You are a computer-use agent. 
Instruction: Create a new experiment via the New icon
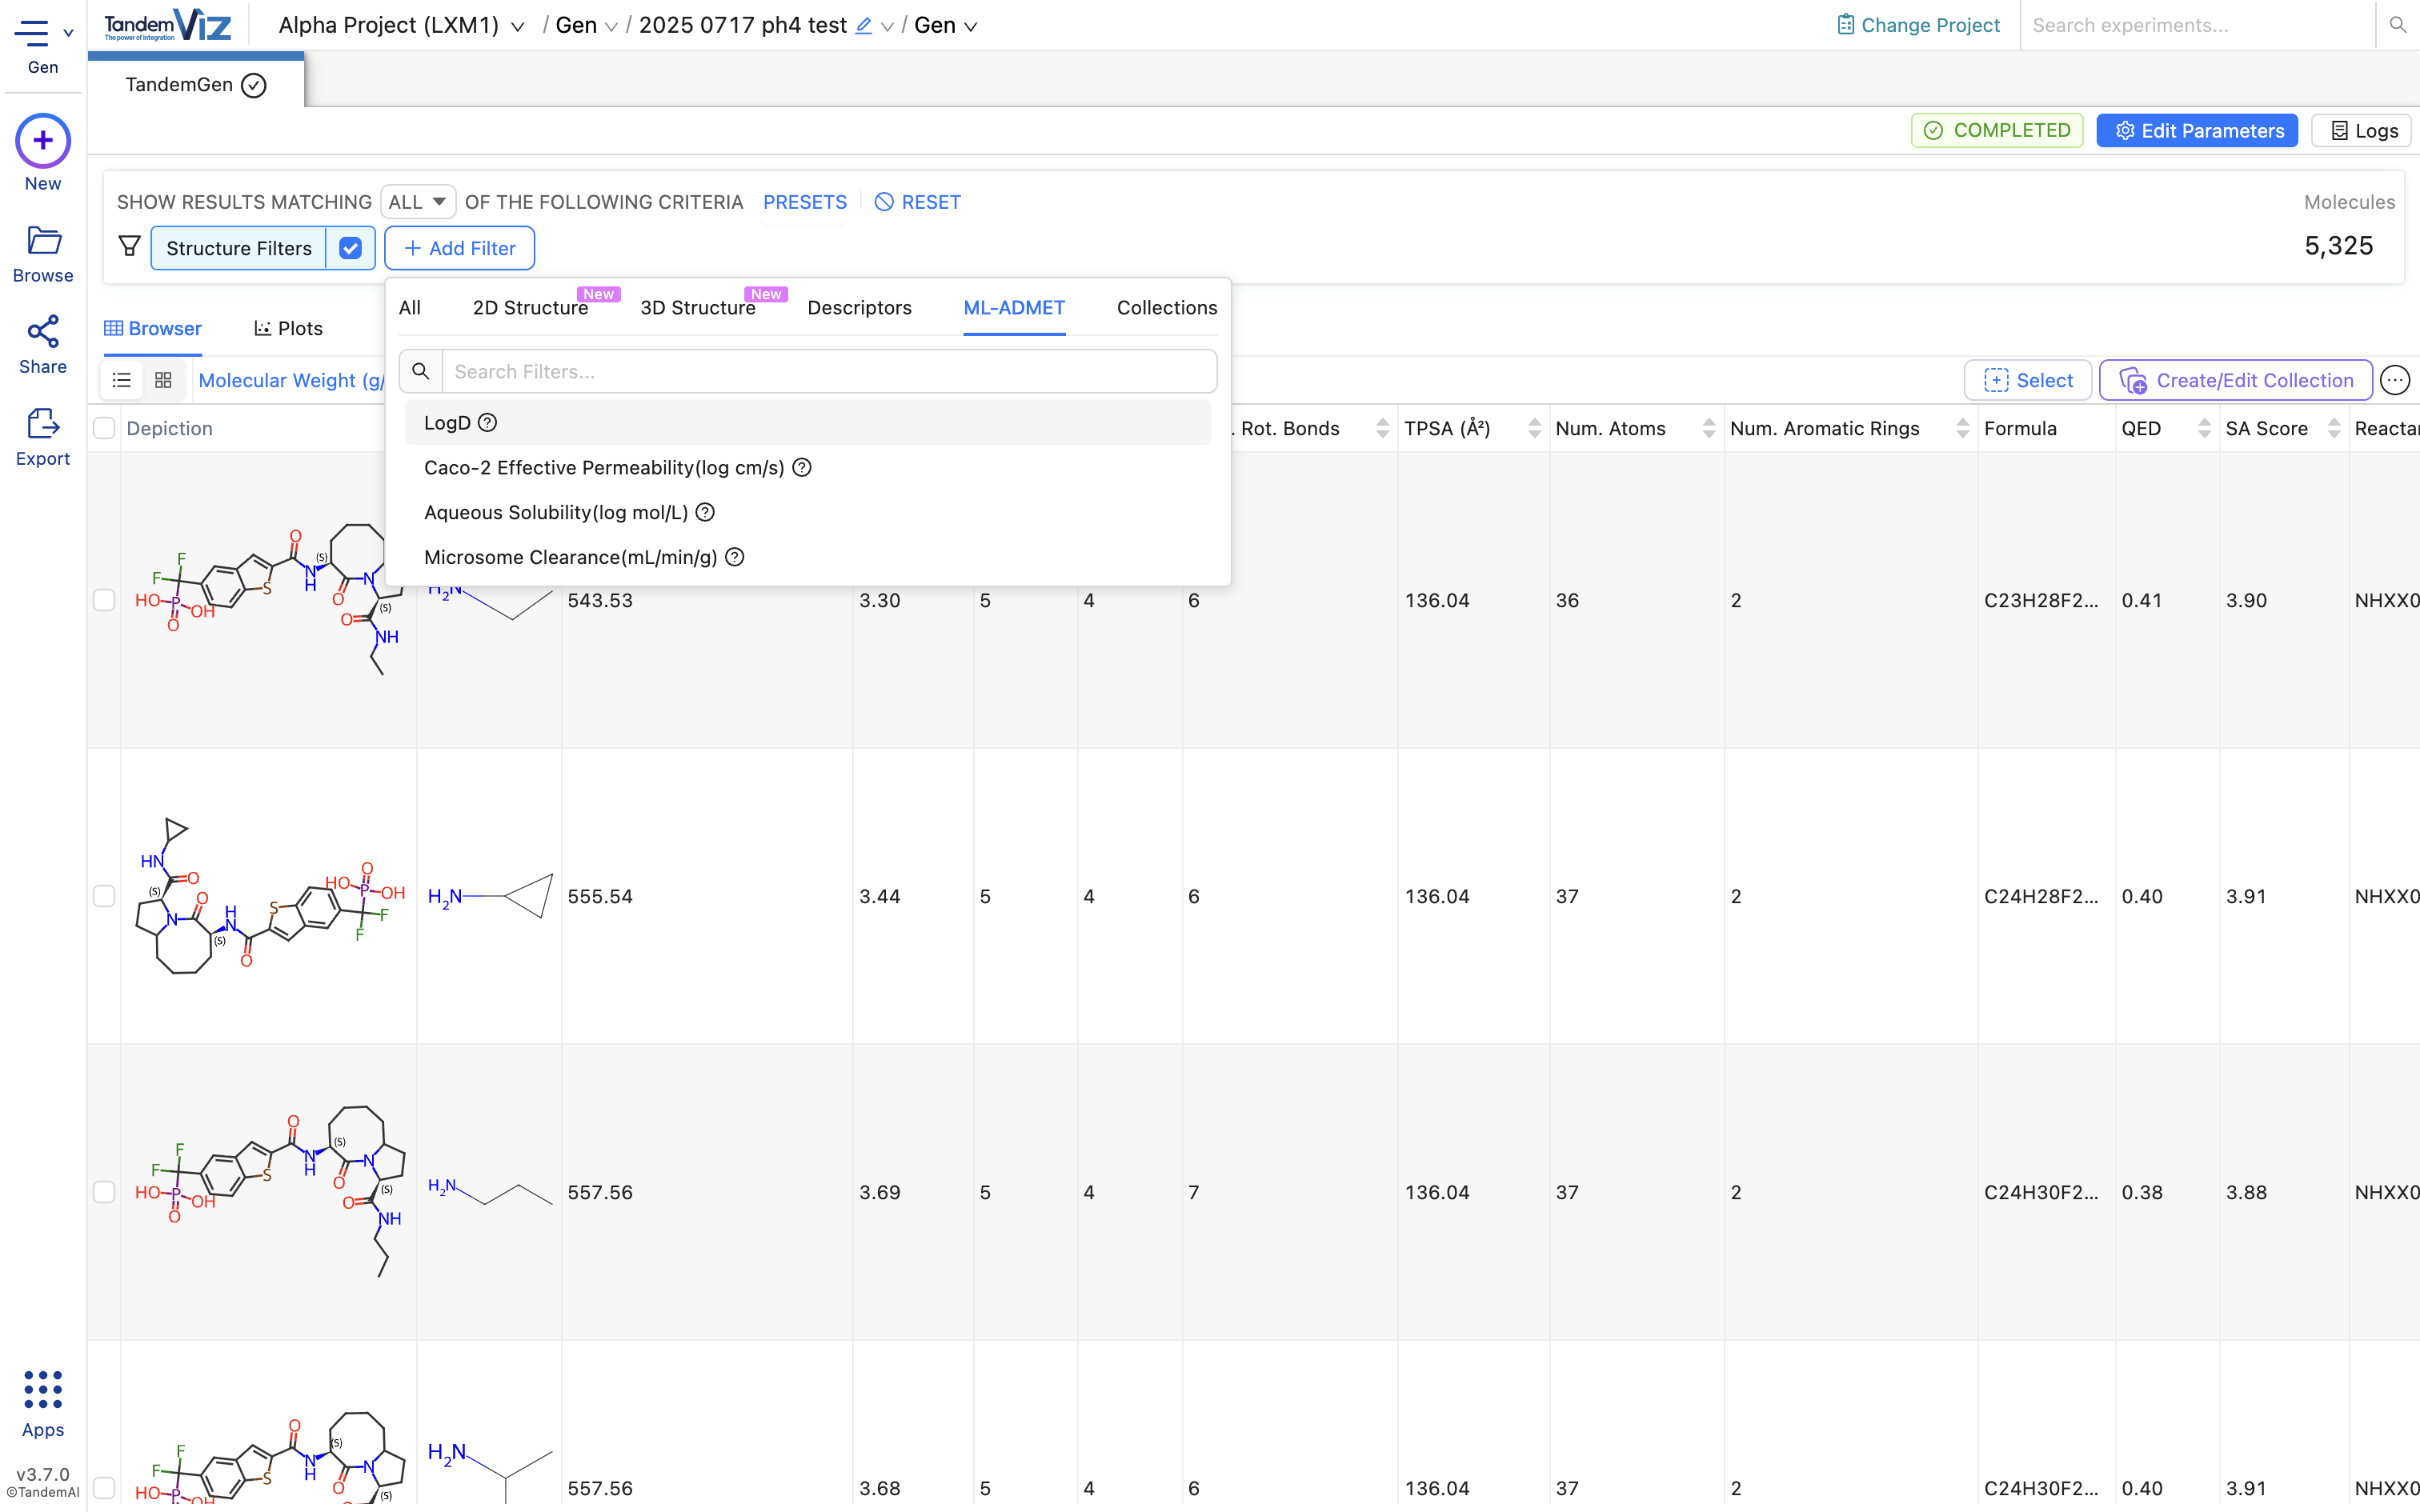point(42,141)
